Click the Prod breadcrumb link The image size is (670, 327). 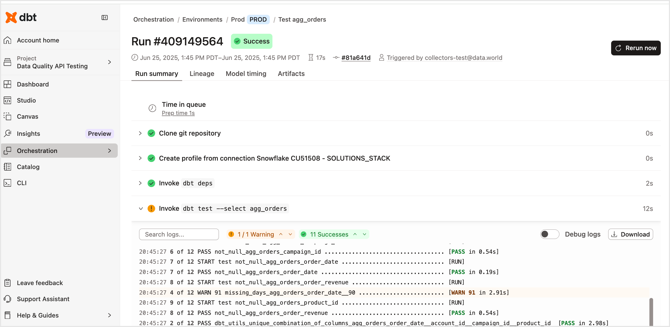click(238, 20)
